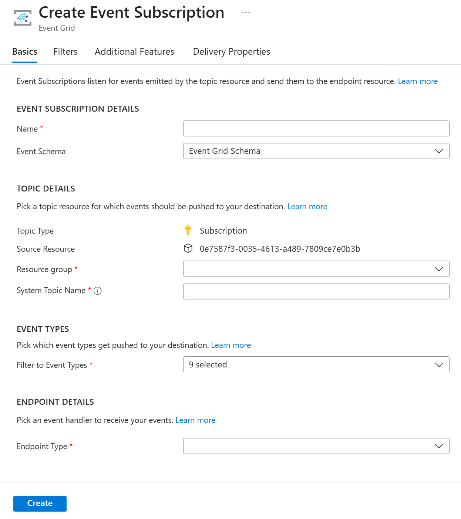461x519 pixels.
Task: Open the ellipsis more options menu
Action: [246, 13]
